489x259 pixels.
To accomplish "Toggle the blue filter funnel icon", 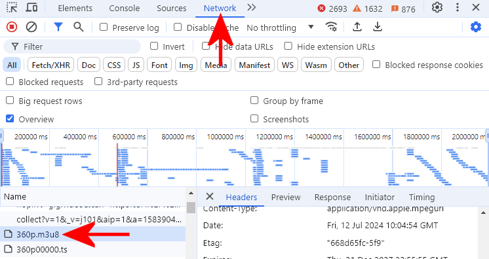I will point(58,27).
